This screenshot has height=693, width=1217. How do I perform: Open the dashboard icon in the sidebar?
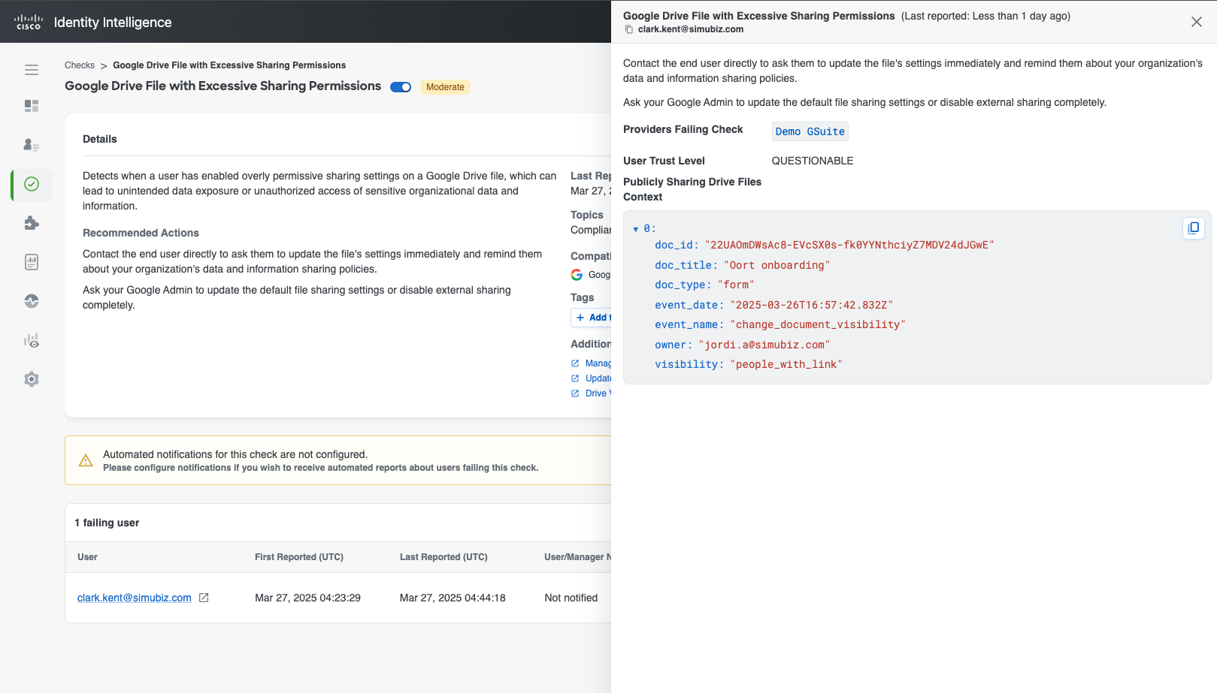click(x=32, y=106)
